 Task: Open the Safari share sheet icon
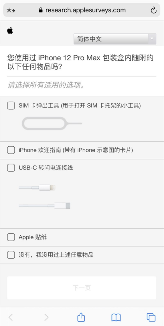click(x=81, y=317)
